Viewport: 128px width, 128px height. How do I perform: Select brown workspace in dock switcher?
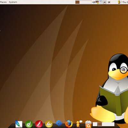click(x=100, y=124)
